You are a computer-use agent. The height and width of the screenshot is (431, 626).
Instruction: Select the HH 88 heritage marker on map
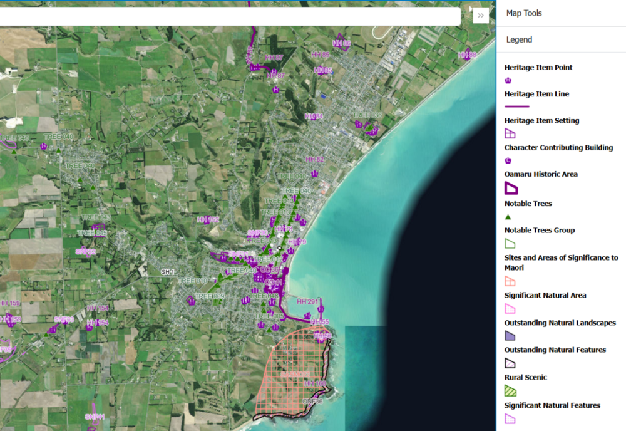tap(467, 55)
